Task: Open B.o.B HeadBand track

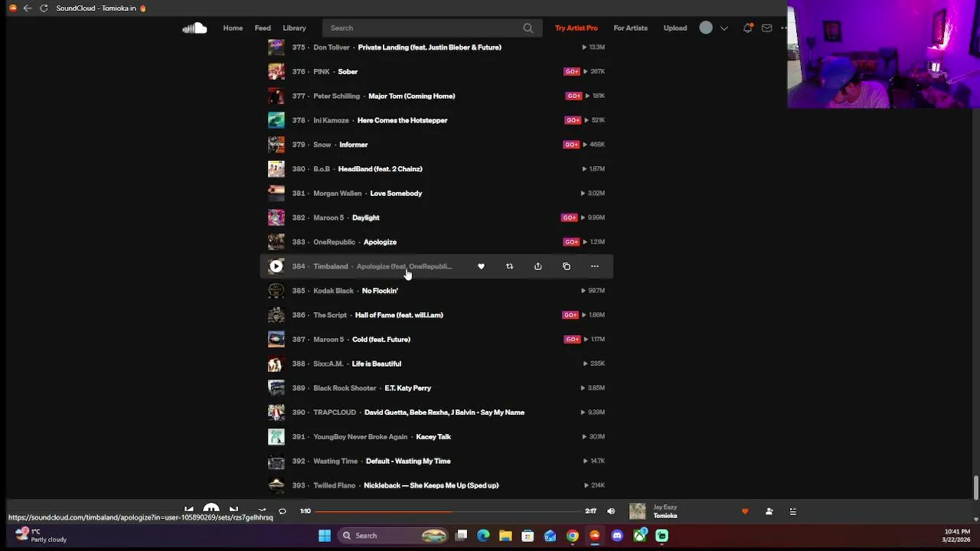Action: pos(380,169)
